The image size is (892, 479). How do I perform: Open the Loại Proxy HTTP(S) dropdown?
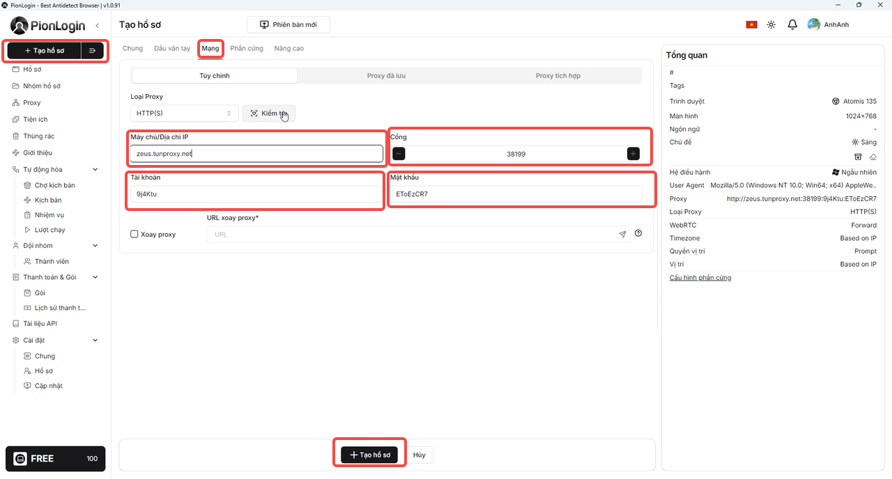tap(184, 113)
